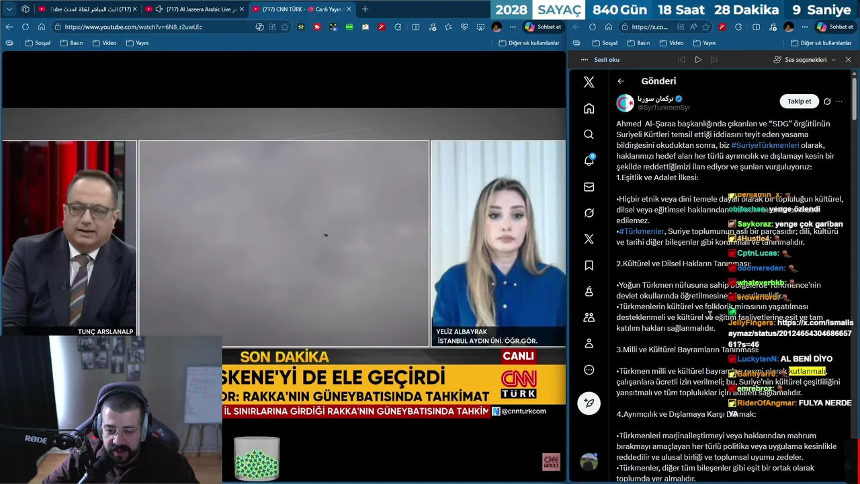
Task: Click the post author's avatar
Action: (x=626, y=102)
